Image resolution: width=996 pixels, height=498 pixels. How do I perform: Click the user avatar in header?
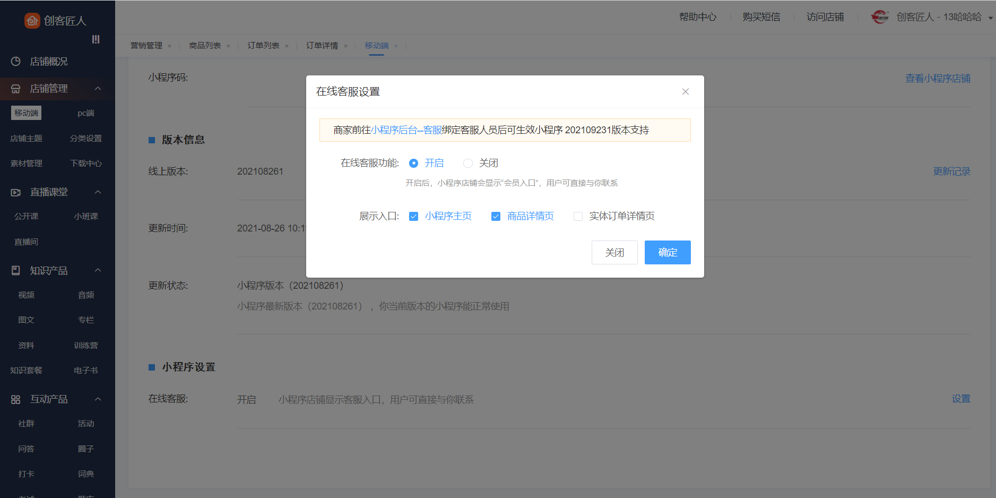(x=880, y=17)
